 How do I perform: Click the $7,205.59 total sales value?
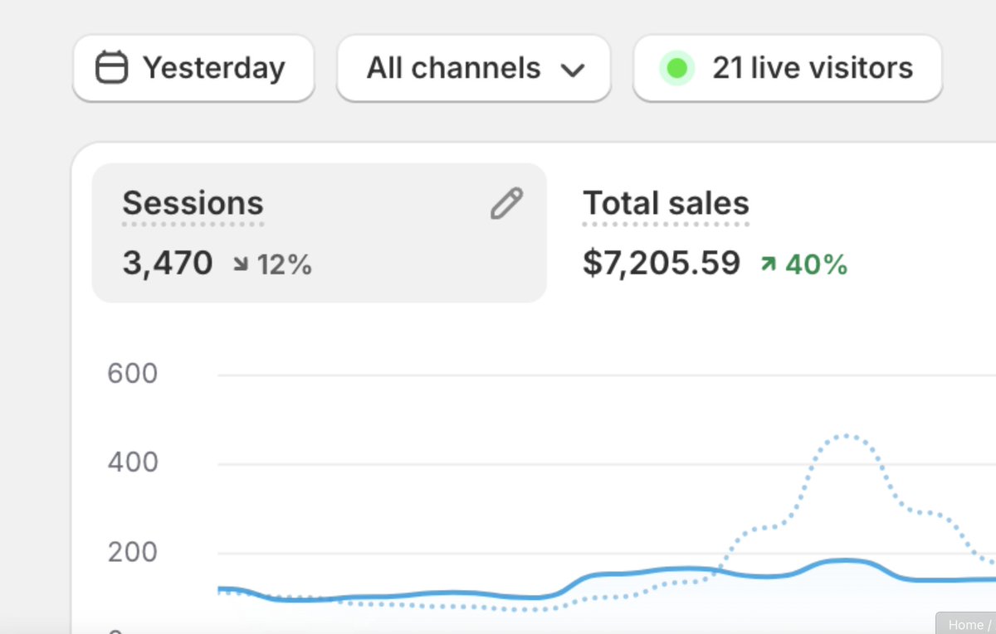pyautogui.click(x=662, y=263)
